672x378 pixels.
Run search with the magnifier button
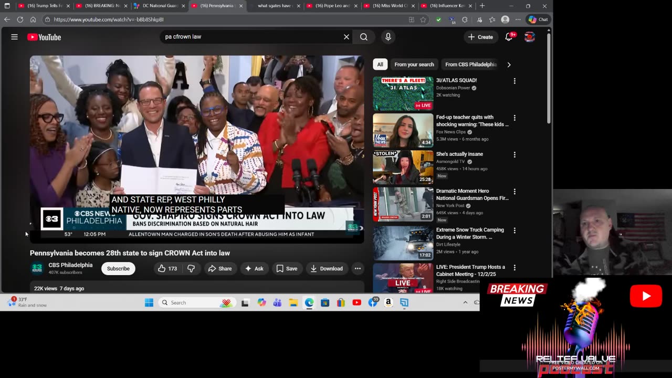coord(364,37)
